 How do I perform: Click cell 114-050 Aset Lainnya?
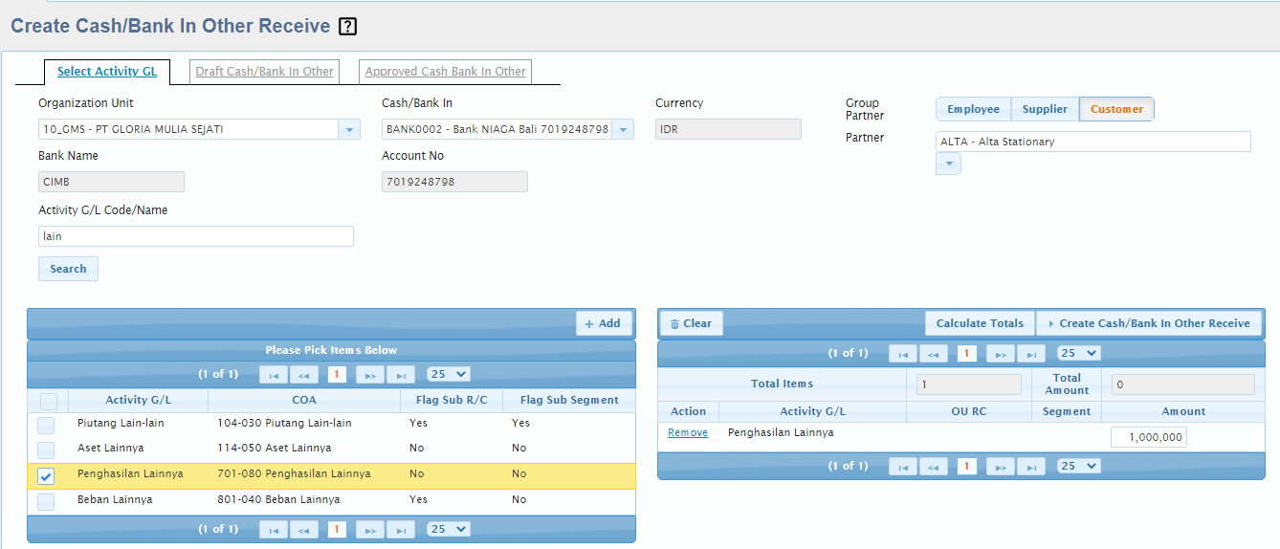pos(275,448)
